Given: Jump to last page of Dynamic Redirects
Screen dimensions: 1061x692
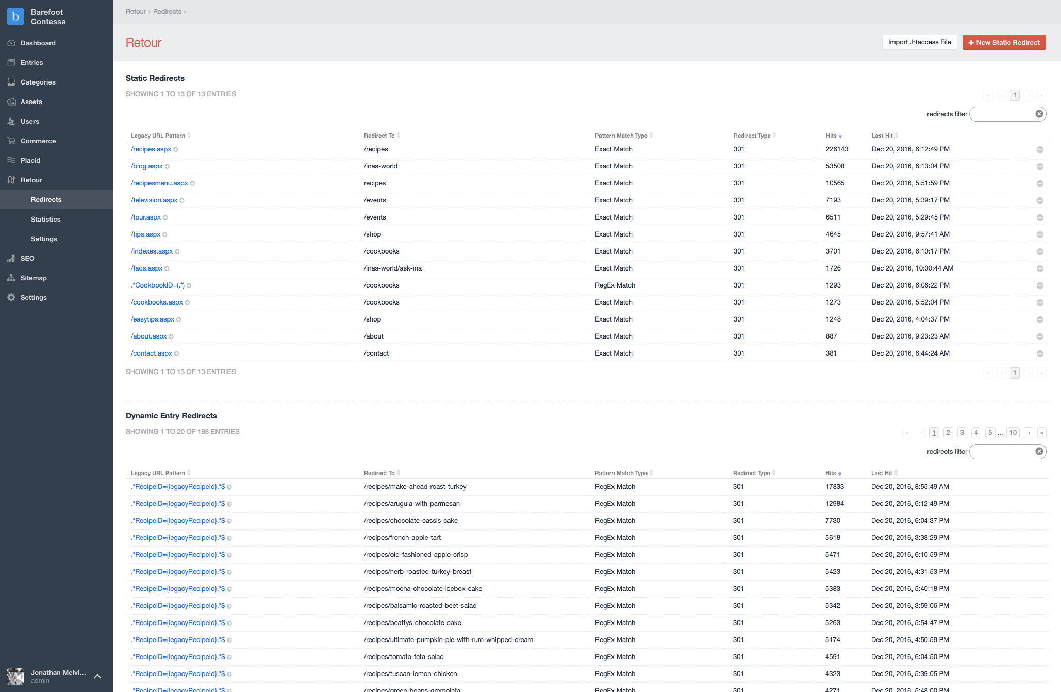Looking at the screenshot, I should [1041, 433].
